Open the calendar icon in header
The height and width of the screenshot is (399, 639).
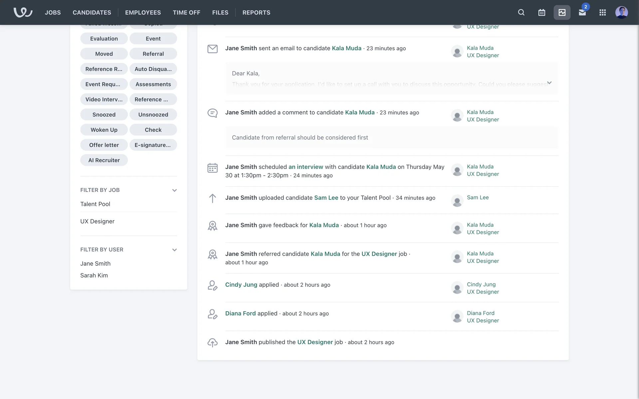541,12
